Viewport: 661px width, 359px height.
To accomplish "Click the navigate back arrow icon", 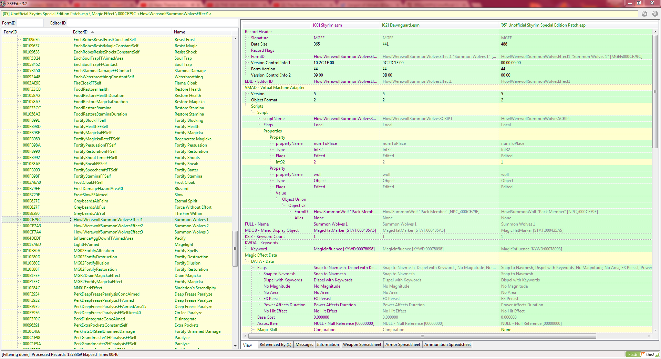I will 644,14.
